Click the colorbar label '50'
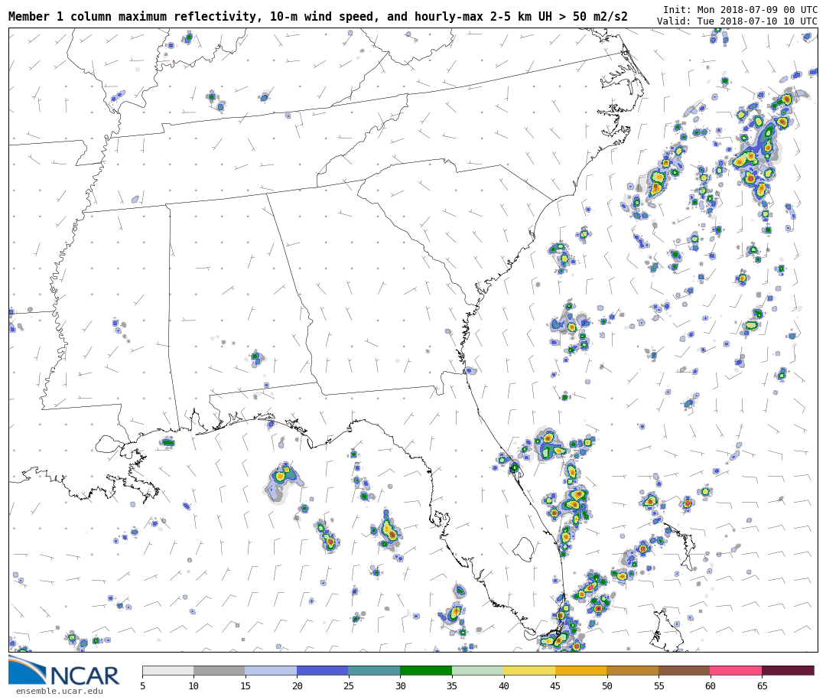 606,685
